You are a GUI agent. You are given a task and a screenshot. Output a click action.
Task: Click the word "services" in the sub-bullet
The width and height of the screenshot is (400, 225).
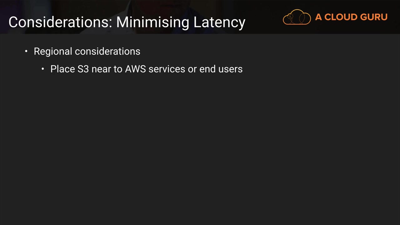click(x=167, y=69)
